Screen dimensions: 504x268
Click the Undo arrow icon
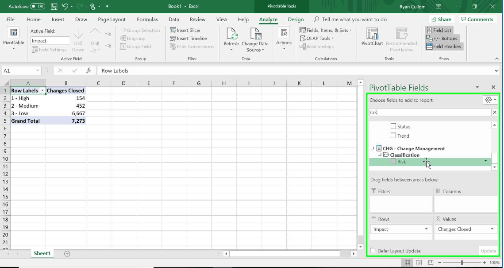point(65,7)
